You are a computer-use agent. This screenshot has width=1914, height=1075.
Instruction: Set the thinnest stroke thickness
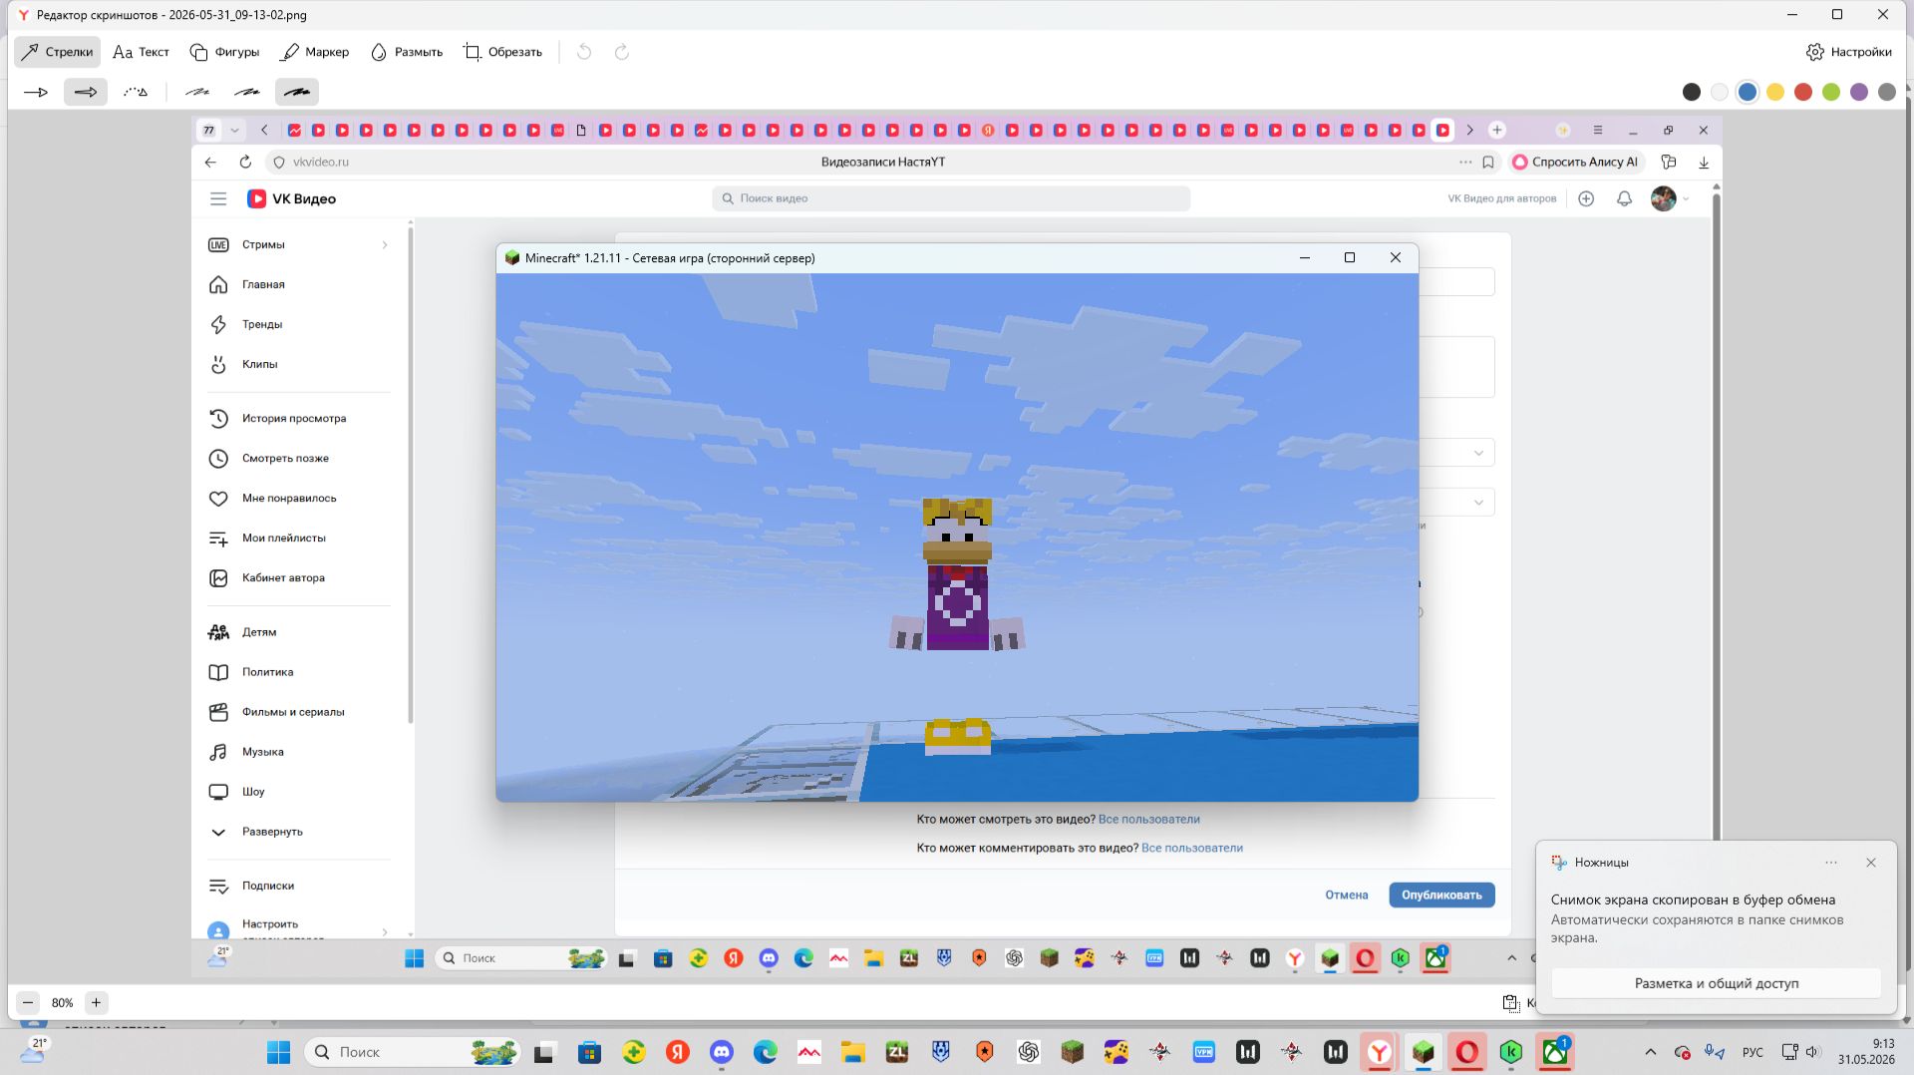click(197, 92)
